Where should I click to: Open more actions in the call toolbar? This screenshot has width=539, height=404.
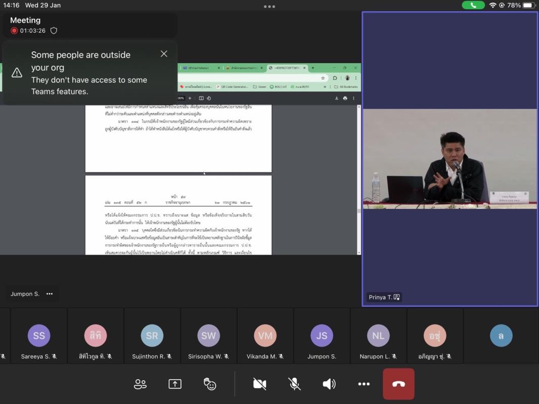coord(364,384)
